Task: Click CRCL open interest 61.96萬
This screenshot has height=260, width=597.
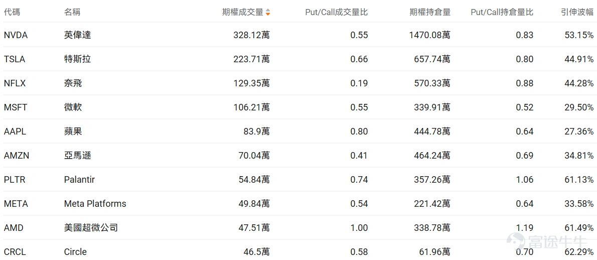Action: coord(435,251)
